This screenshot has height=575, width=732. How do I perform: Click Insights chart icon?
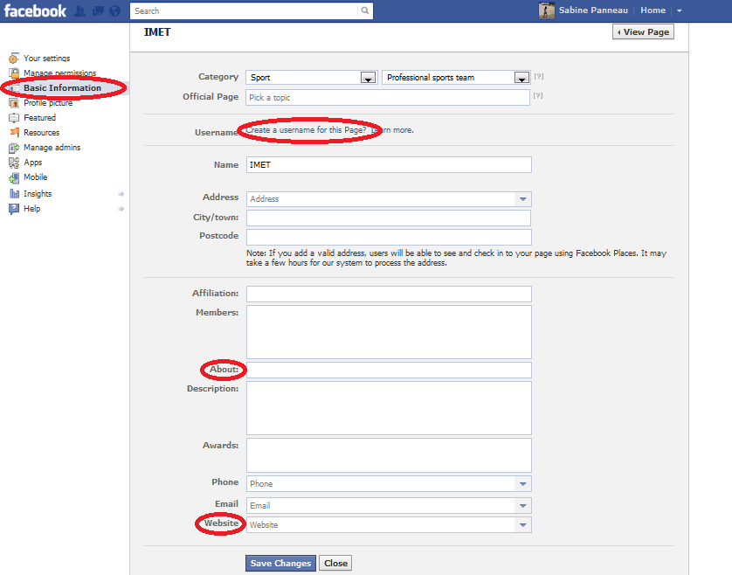click(x=14, y=193)
